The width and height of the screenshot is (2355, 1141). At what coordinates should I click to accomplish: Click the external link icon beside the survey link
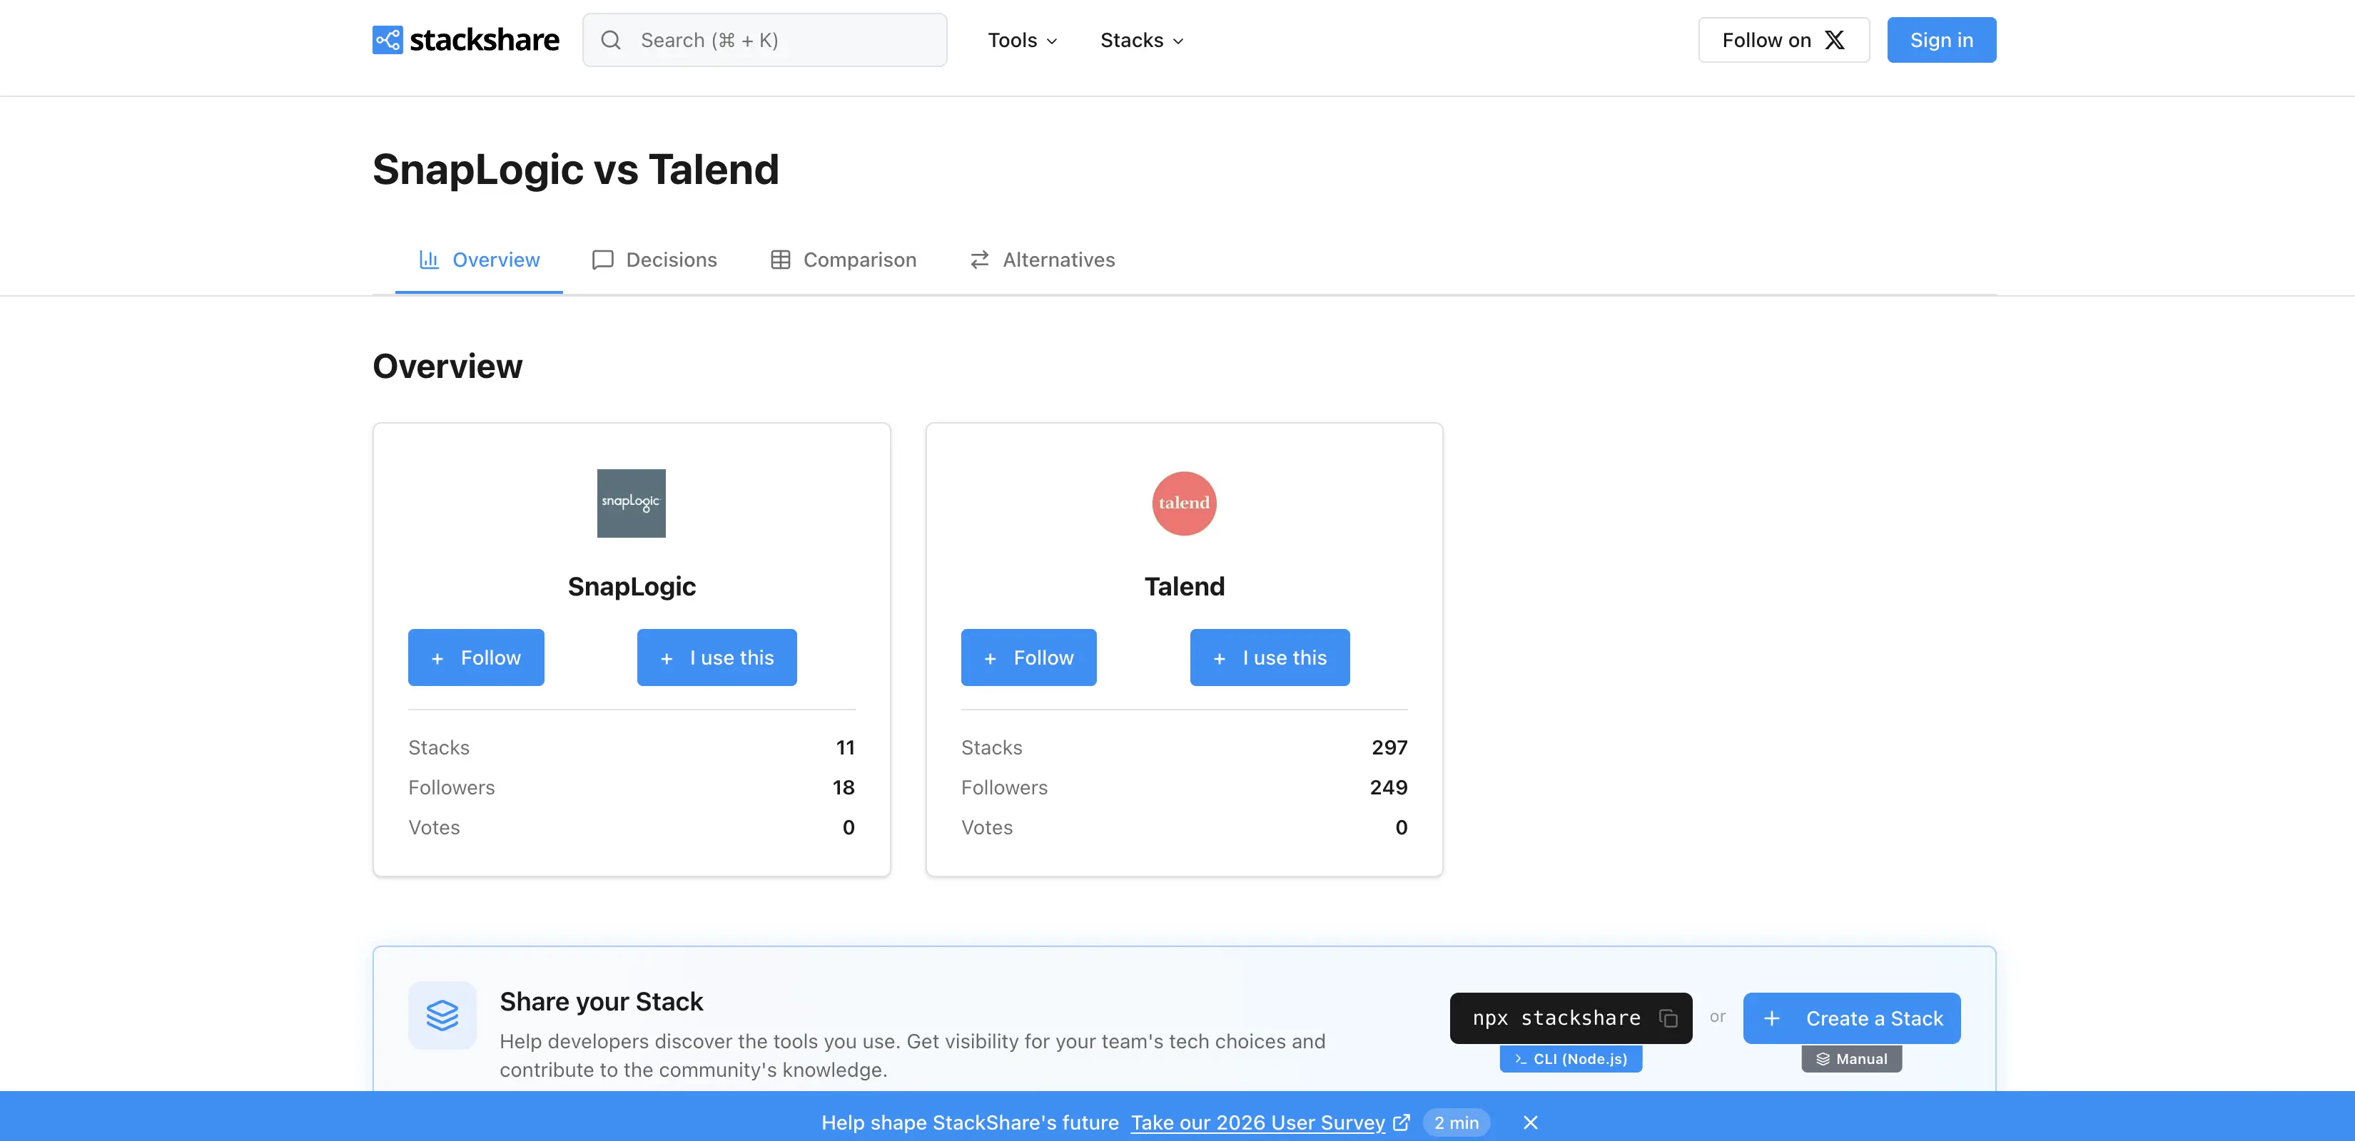click(1402, 1122)
